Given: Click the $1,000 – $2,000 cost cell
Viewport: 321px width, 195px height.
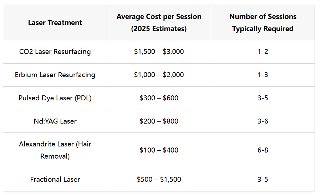Looking at the screenshot, I should click(159, 75).
